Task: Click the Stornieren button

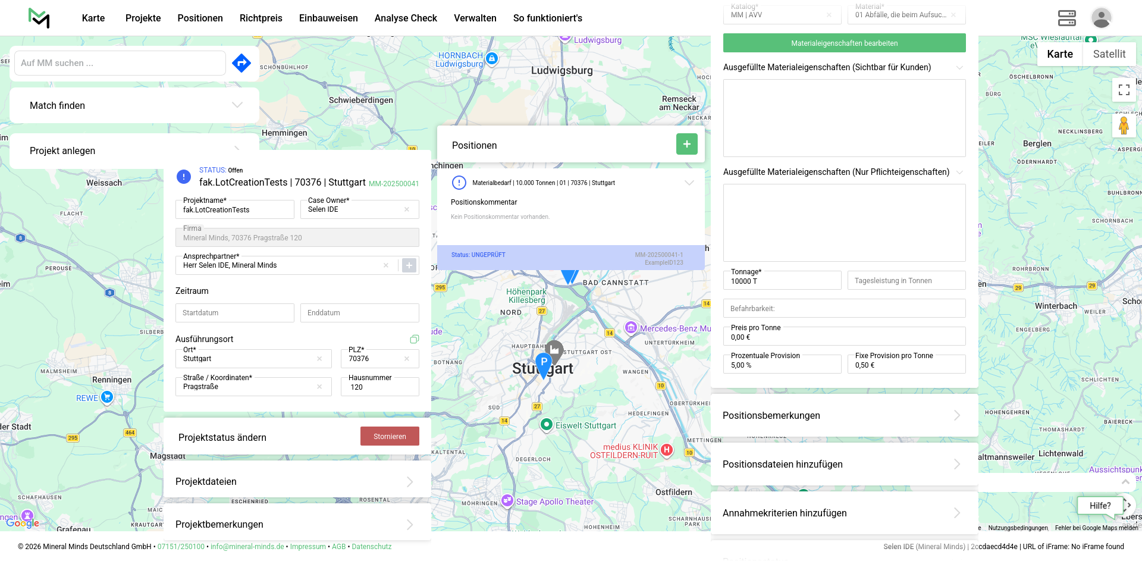Action: tap(390, 436)
